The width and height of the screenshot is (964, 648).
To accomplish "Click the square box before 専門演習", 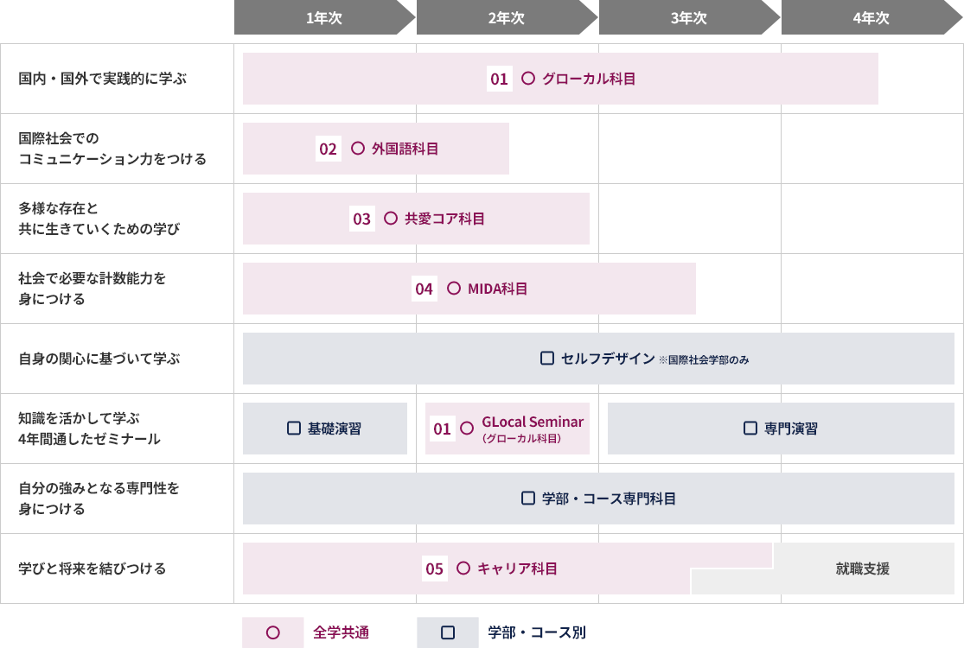I will [750, 429].
